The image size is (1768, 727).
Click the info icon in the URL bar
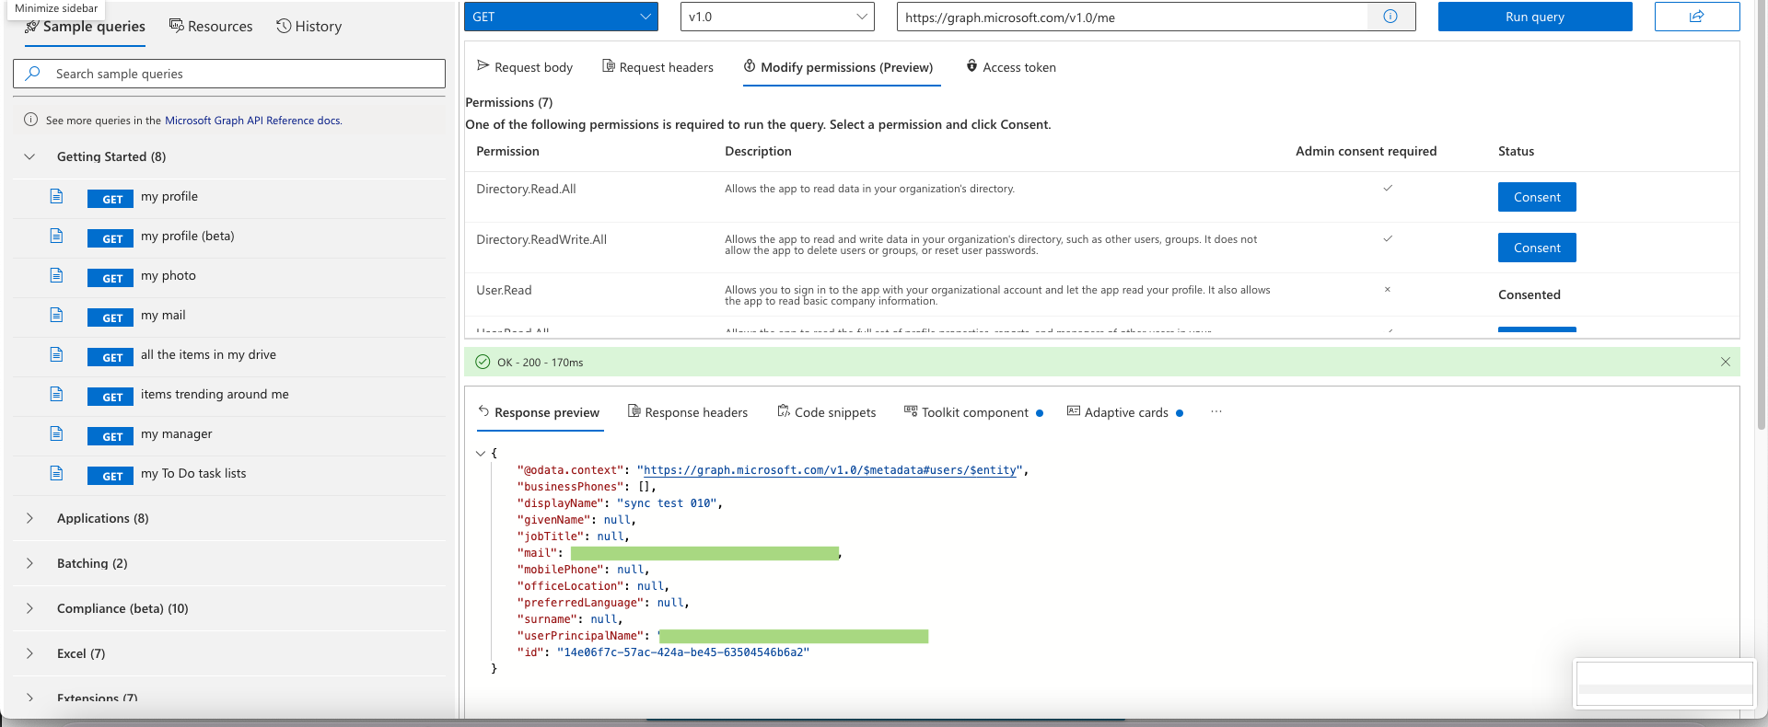[x=1390, y=17]
